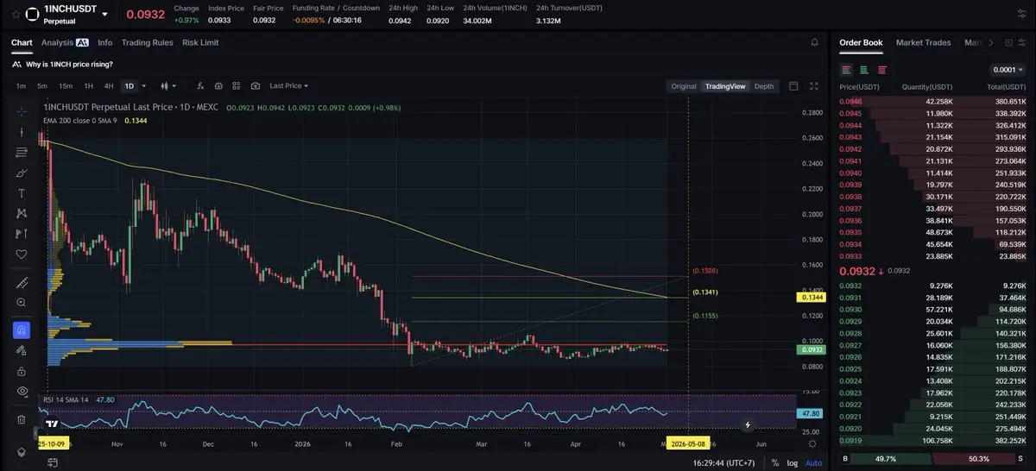Click the 0.1344 EMA price label
This screenshot has width=1036, height=471.
click(811, 298)
